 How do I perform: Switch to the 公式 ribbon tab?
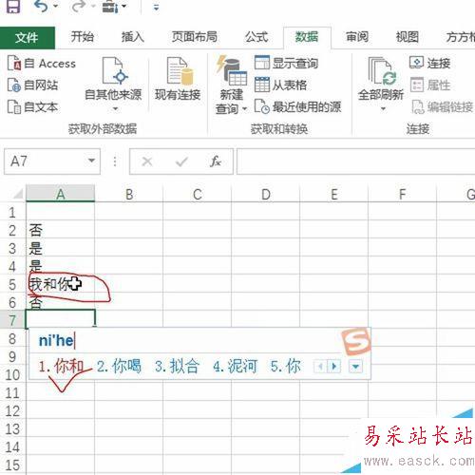[x=256, y=37]
